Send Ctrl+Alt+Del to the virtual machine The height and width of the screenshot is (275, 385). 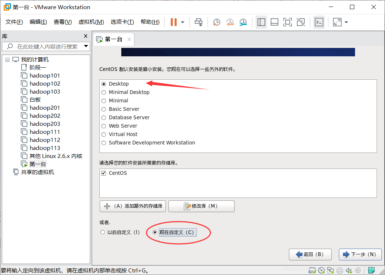point(198,22)
